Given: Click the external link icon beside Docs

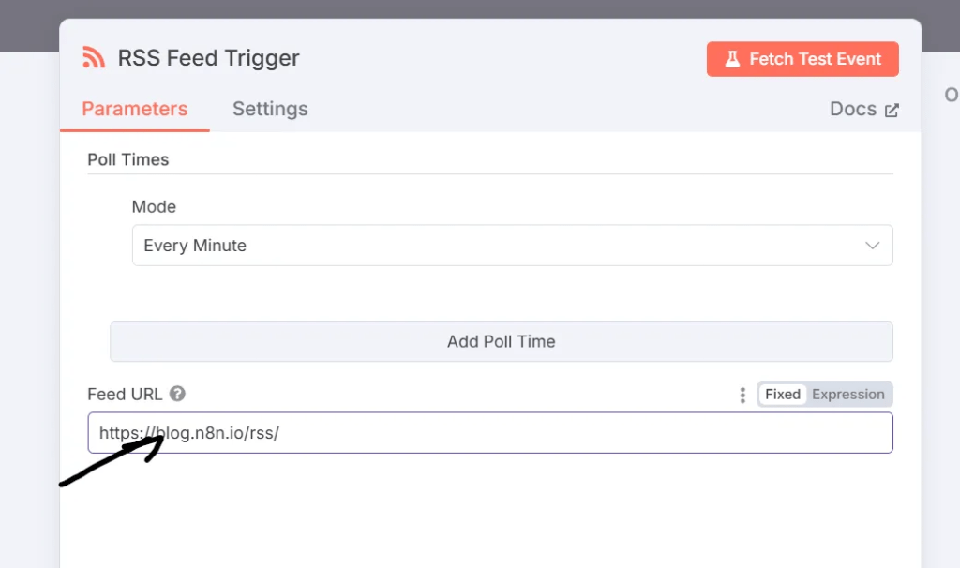Looking at the screenshot, I should click(x=892, y=110).
